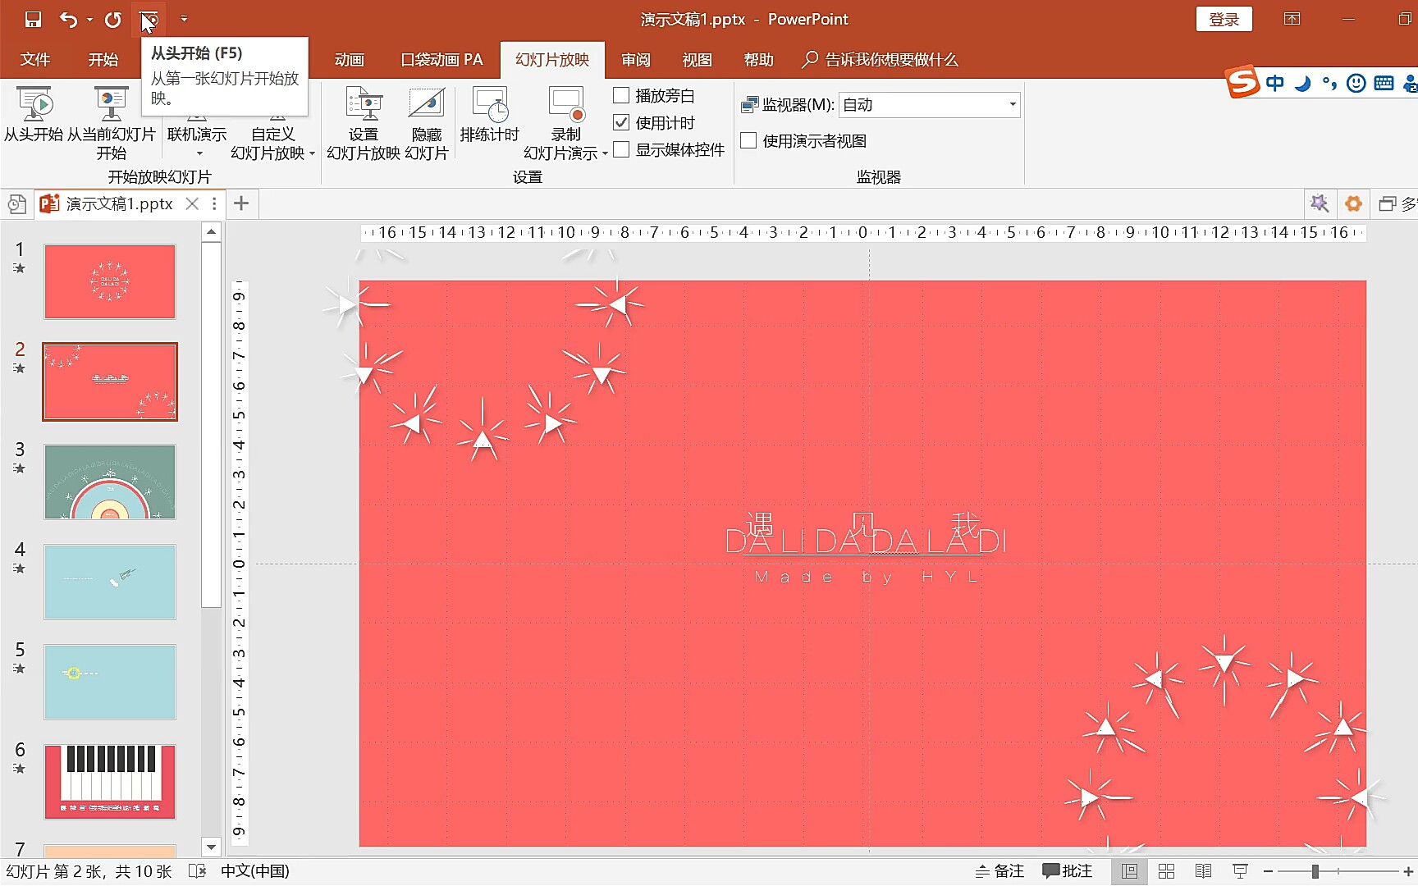Open the document tab options menu (three dots)

point(214,203)
